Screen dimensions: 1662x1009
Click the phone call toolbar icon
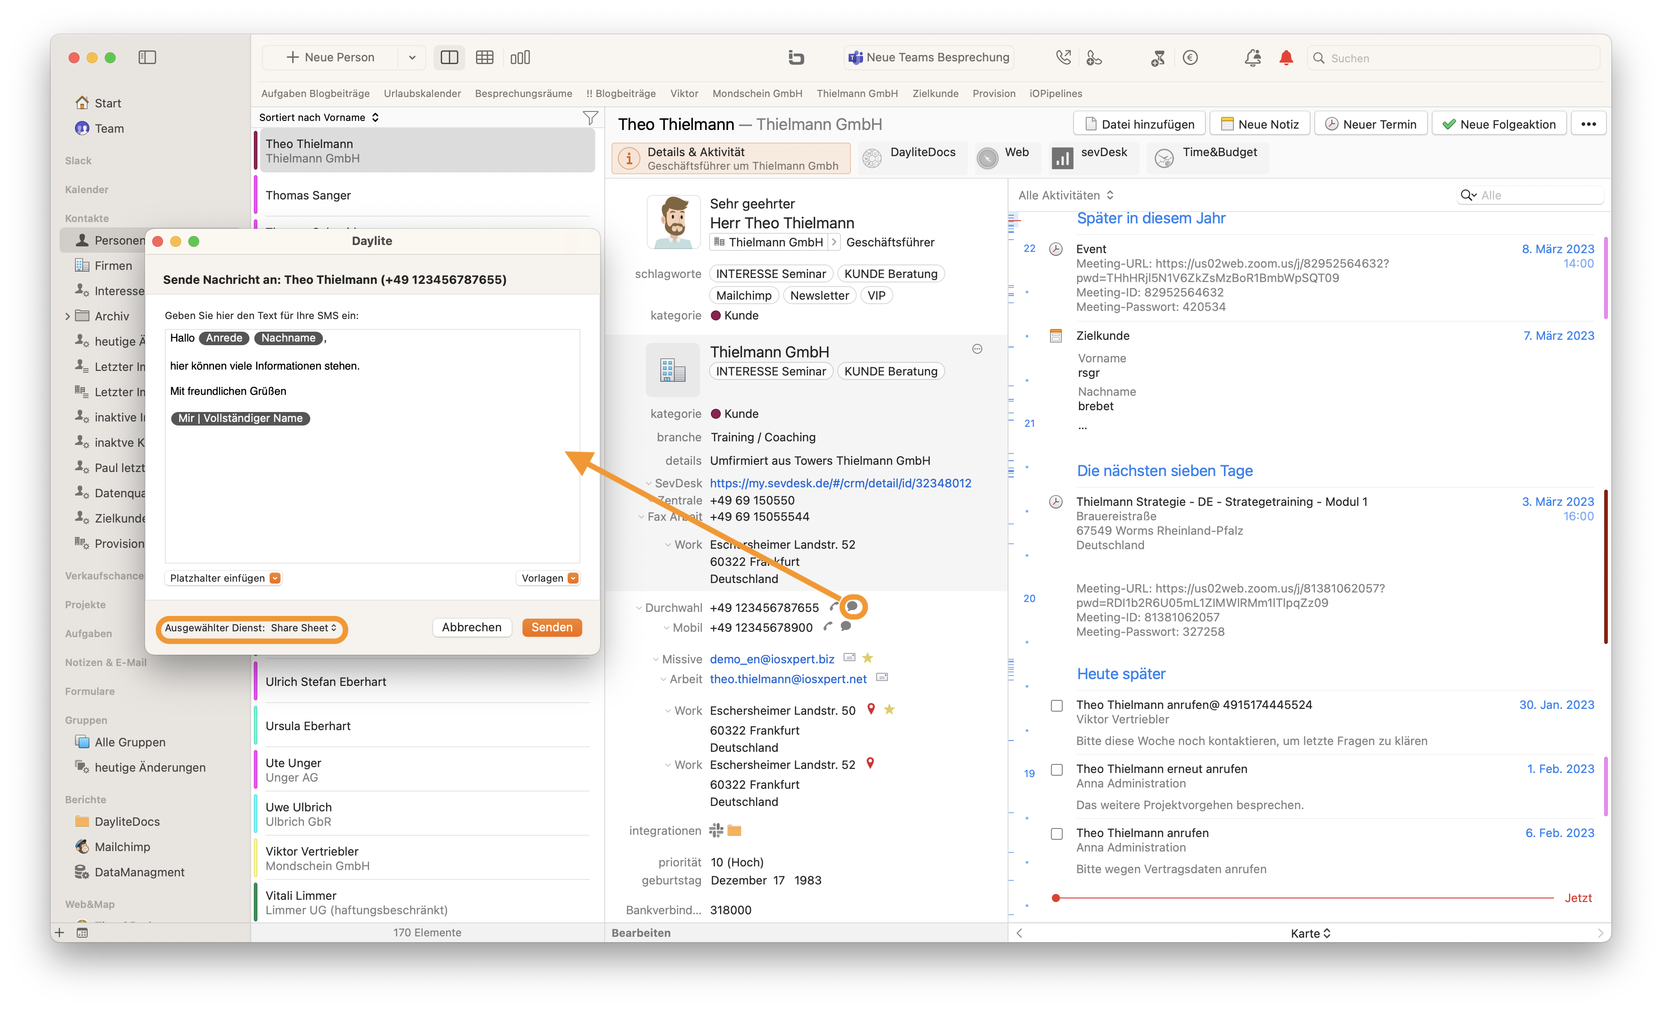coord(1064,57)
